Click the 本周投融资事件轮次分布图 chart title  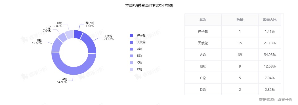[149, 5]
